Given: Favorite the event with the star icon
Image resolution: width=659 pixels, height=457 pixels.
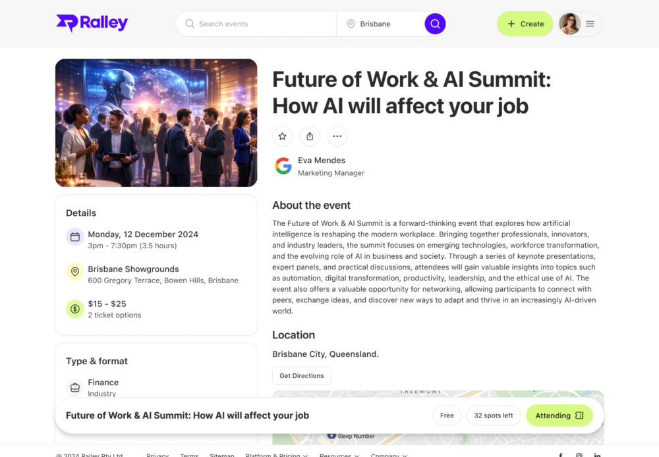Looking at the screenshot, I should tap(283, 136).
